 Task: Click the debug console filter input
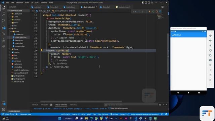pyautogui.click(x=131, y=105)
